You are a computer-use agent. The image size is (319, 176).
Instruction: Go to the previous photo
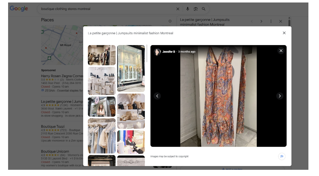157,96
